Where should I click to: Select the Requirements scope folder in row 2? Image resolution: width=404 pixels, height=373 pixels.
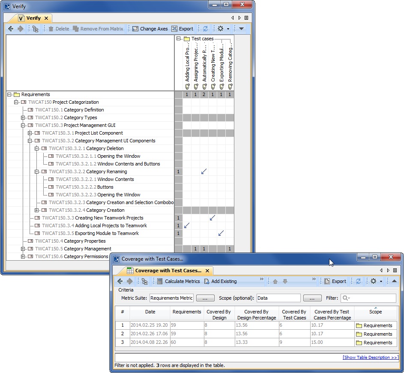(x=375, y=334)
